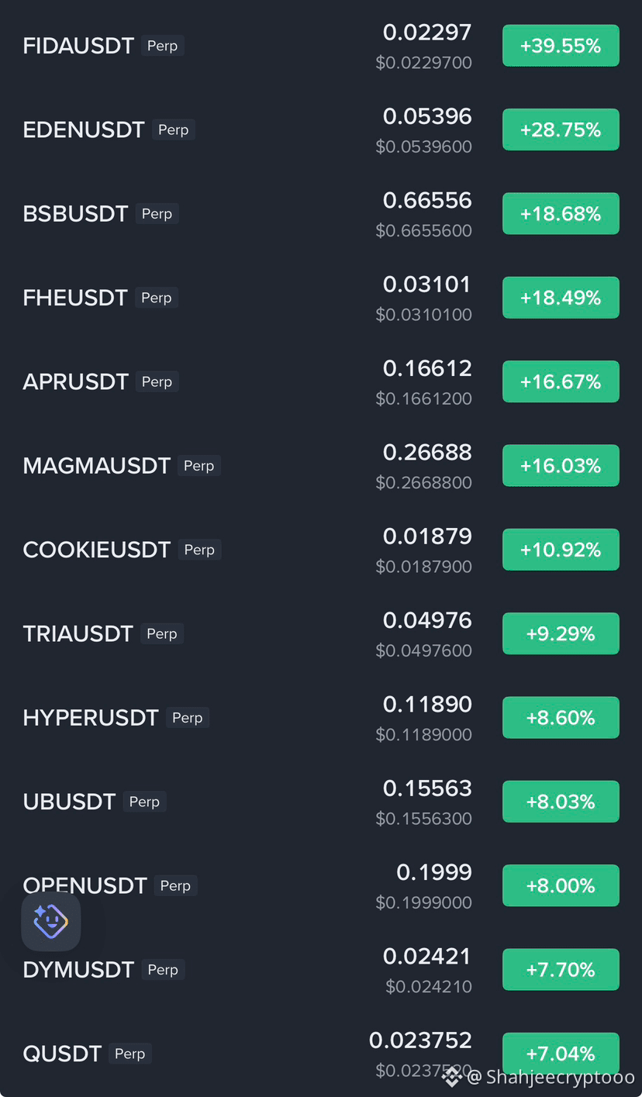Image resolution: width=642 pixels, height=1097 pixels.
Task: Select the MAGMAUSDT listing
Action: [321, 465]
